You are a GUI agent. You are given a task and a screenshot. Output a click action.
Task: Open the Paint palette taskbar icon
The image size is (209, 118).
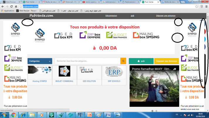pos(99,115)
